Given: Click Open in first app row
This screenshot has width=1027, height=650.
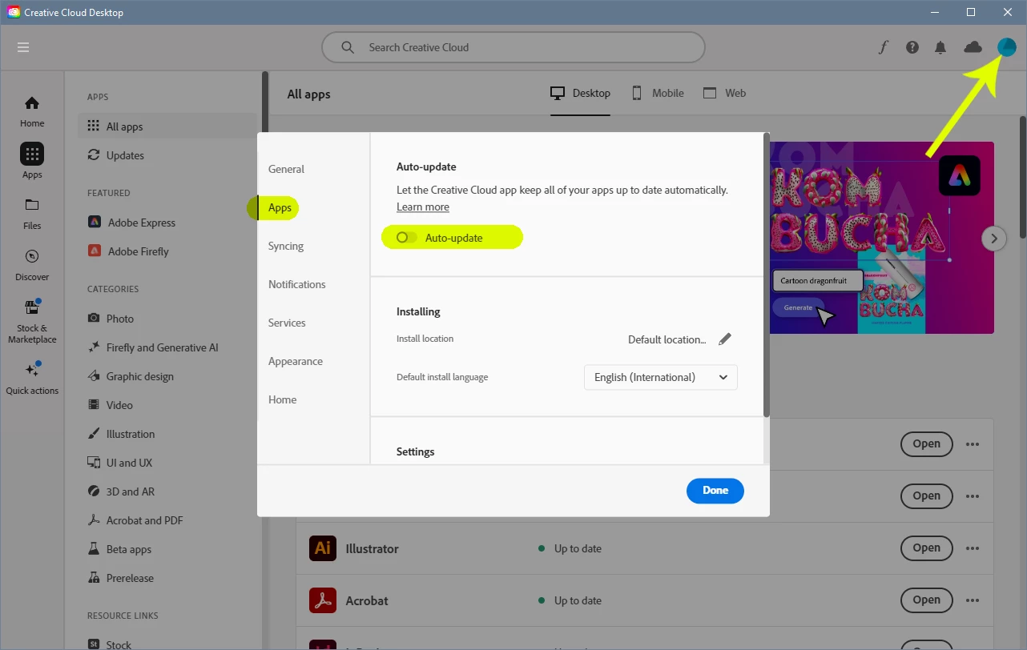Looking at the screenshot, I should 927,444.
